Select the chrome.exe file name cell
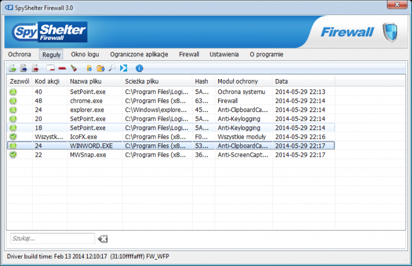 pyautogui.click(x=86, y=101)
